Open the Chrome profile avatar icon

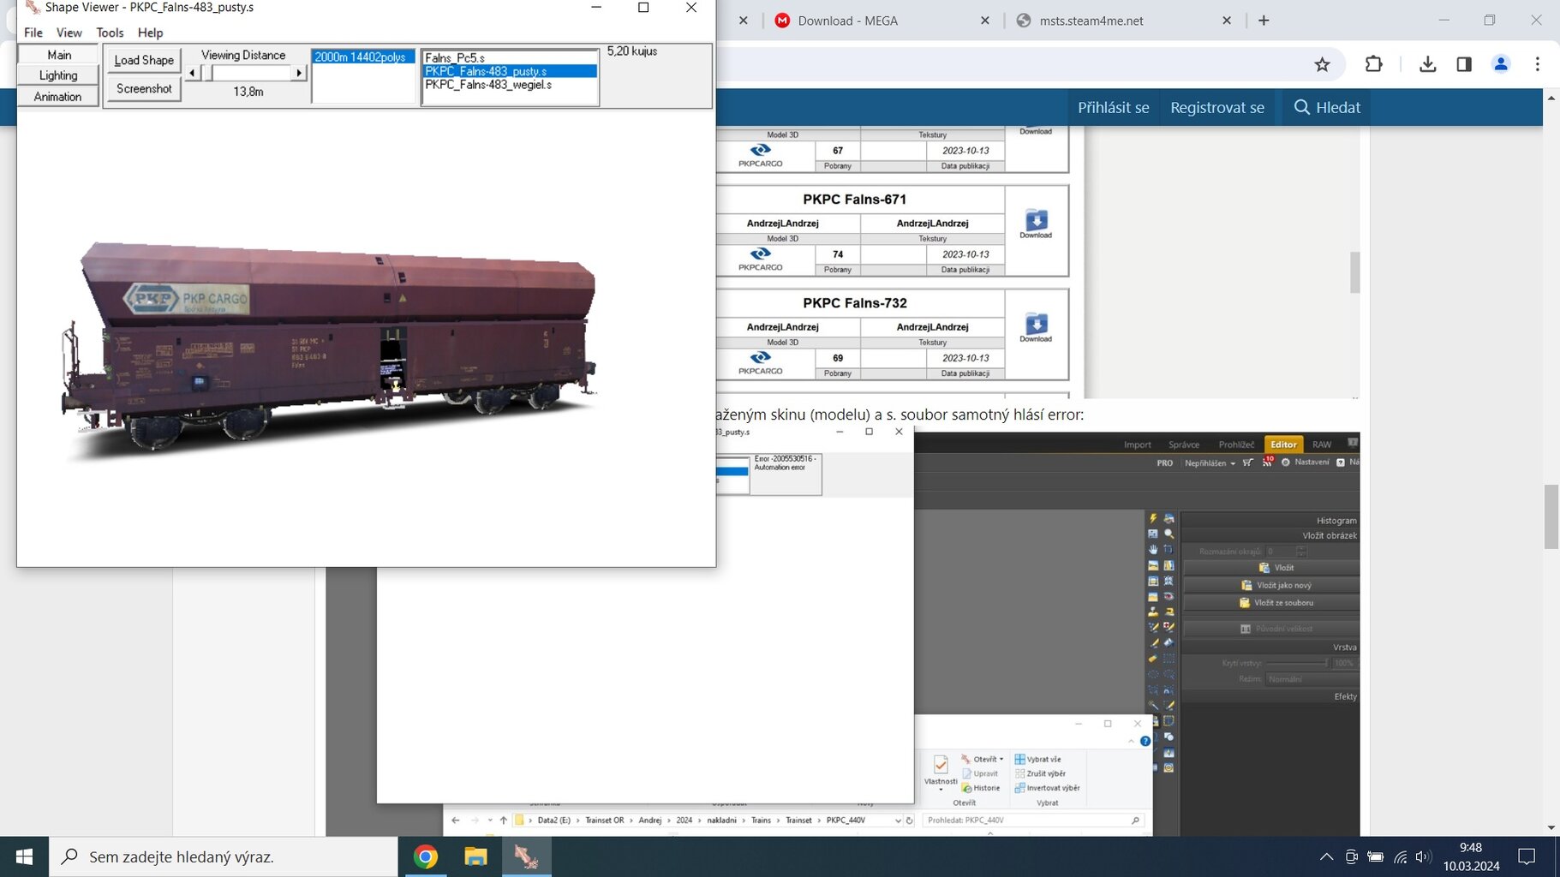1500,64
